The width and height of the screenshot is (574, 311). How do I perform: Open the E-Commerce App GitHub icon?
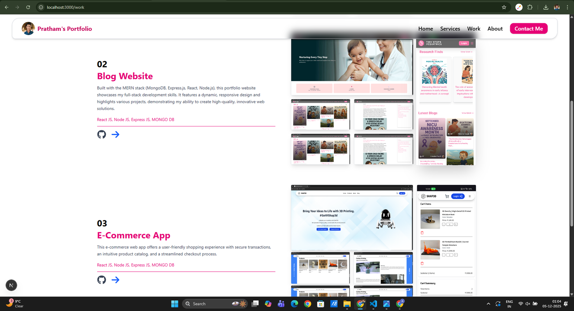[102, 280]
